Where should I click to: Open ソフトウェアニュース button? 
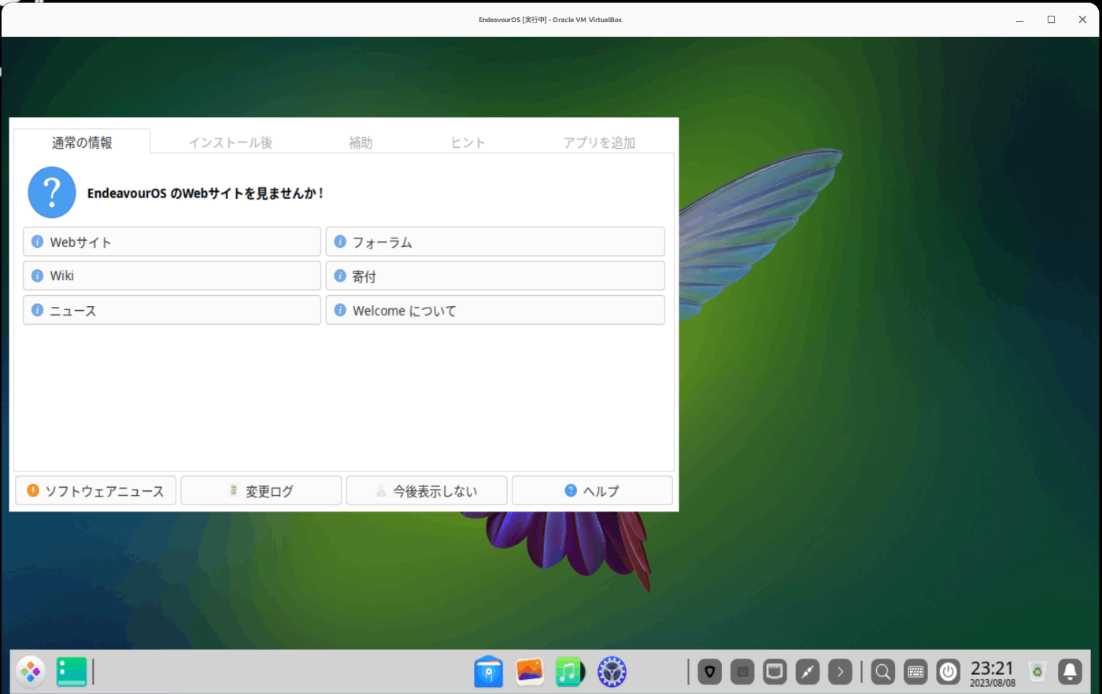[96, 490]
